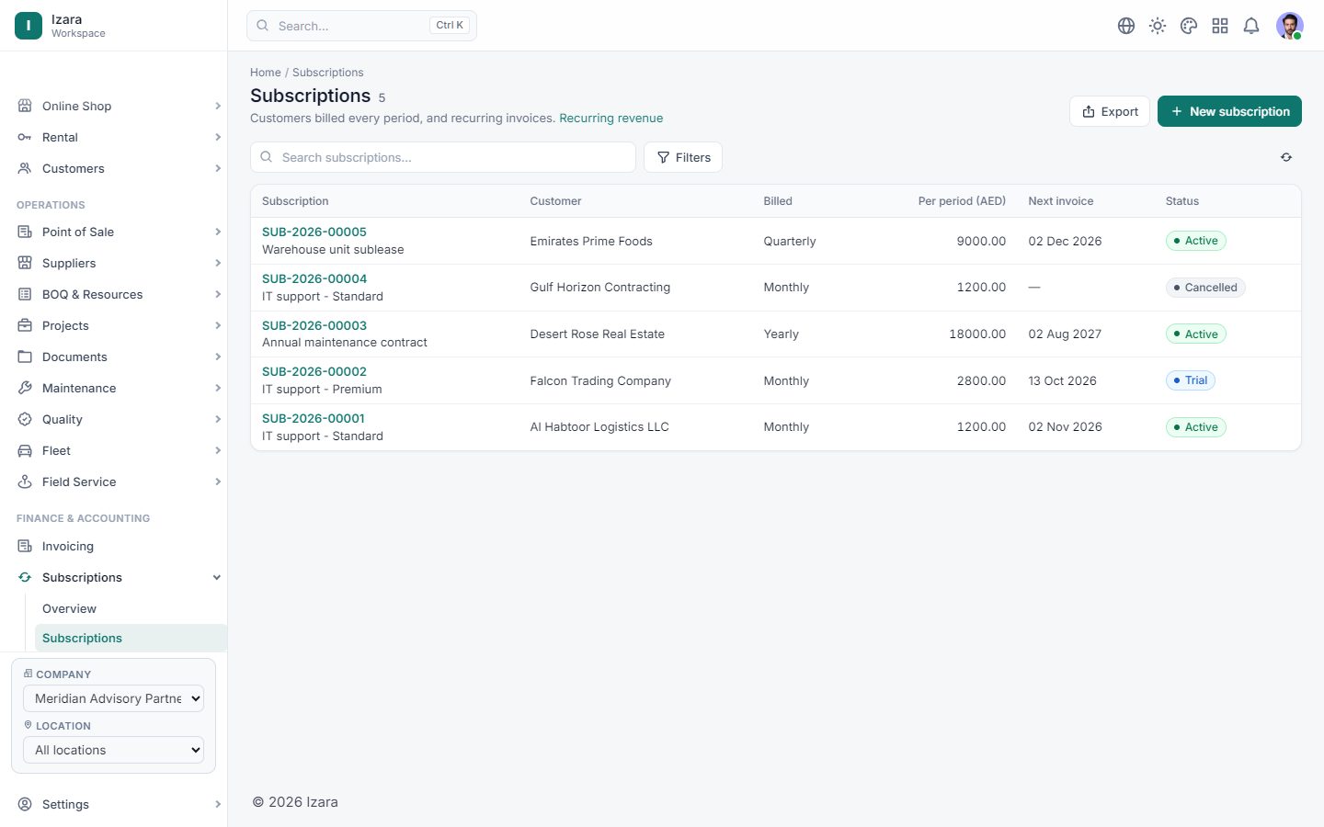Click the Settings icon in sidebar
This screenshot has height=827, width=1324.
click(x=25, y=804)
